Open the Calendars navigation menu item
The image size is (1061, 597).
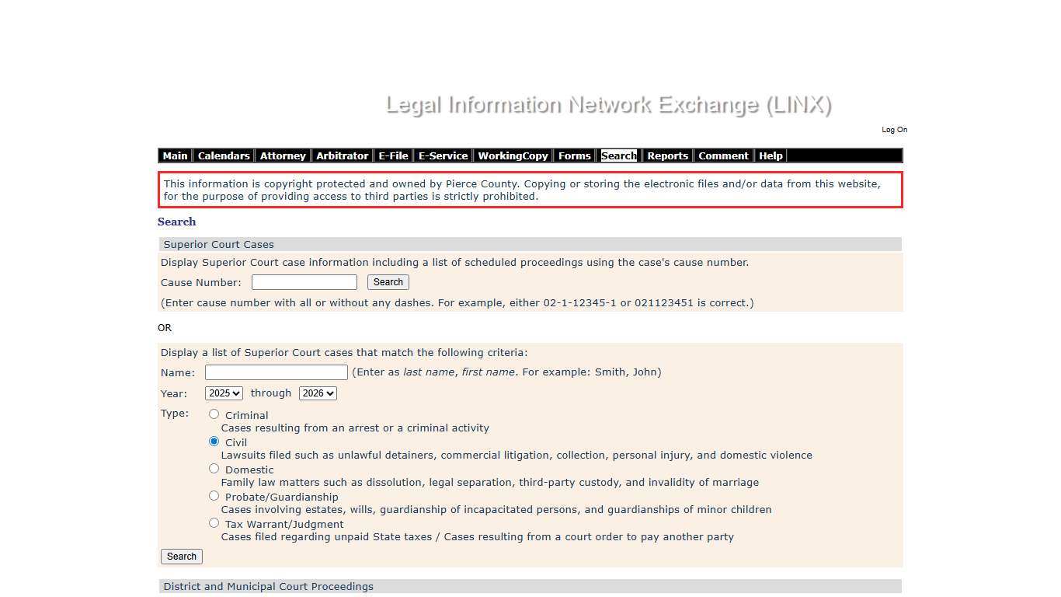point(223,155)
